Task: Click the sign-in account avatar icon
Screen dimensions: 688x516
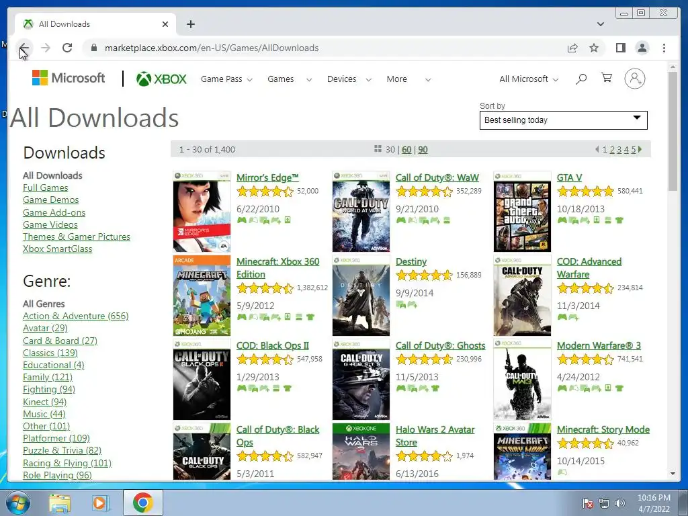Action: [634, 79]
